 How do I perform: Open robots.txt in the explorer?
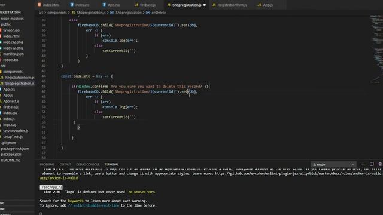[x=11, y=60]
